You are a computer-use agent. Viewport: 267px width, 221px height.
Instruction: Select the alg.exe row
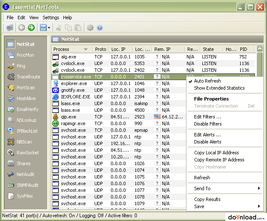[153, 57]
